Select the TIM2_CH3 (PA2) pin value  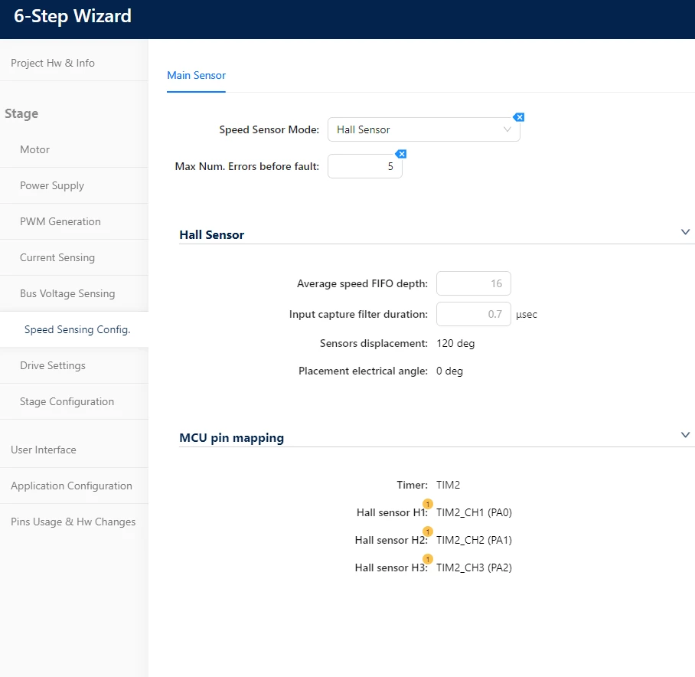474,567
